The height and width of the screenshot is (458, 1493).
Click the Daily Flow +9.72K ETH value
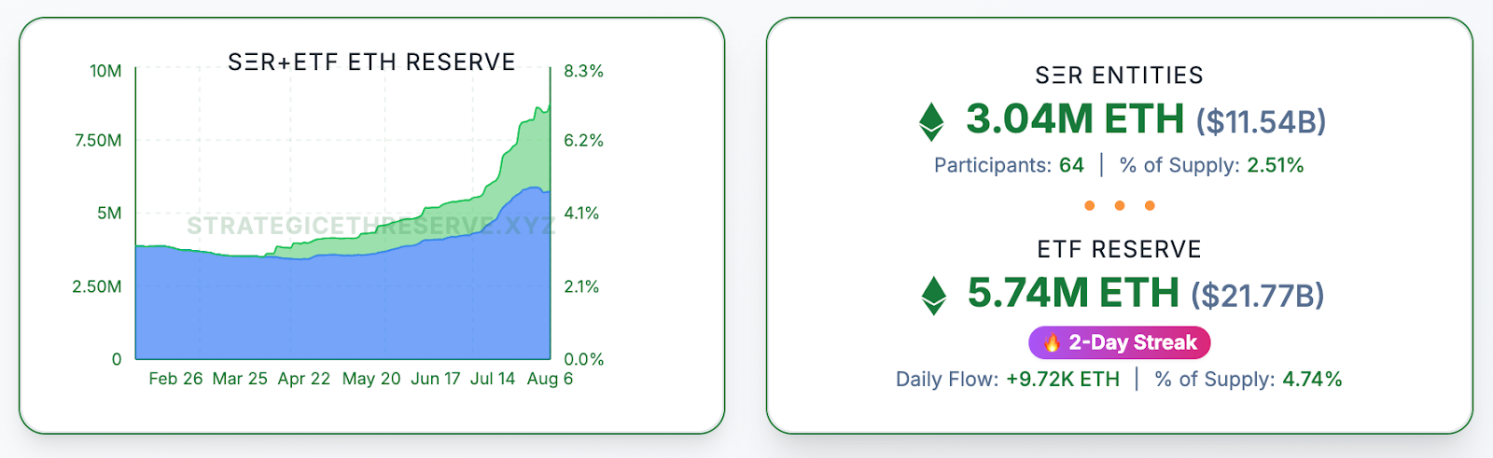point(1063,380)
